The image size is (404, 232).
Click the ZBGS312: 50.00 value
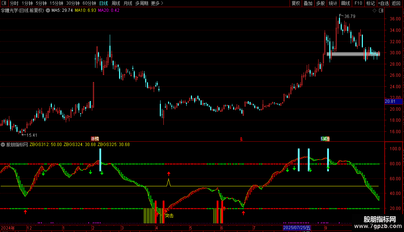(x=46, y=145)
